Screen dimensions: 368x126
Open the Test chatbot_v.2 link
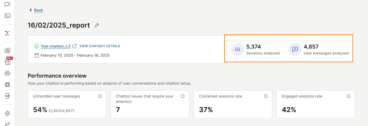point(56,46)
